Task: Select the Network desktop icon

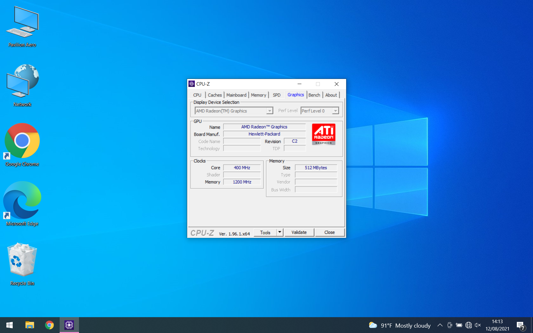Action: tap(22, 86)
